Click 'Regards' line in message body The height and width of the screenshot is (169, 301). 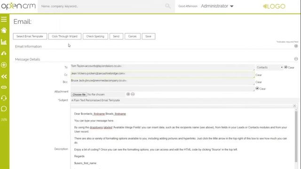point(79,156)
